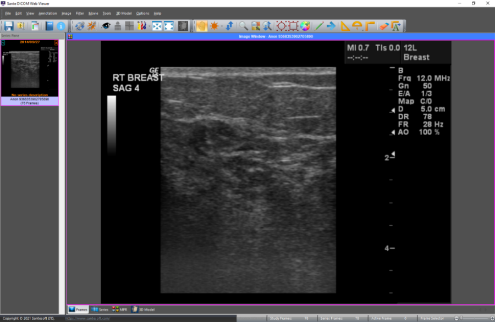Viewport: 495px width, 322px height.
Task: Click the eraser tool icon
Action: click(x=384, y=26)
